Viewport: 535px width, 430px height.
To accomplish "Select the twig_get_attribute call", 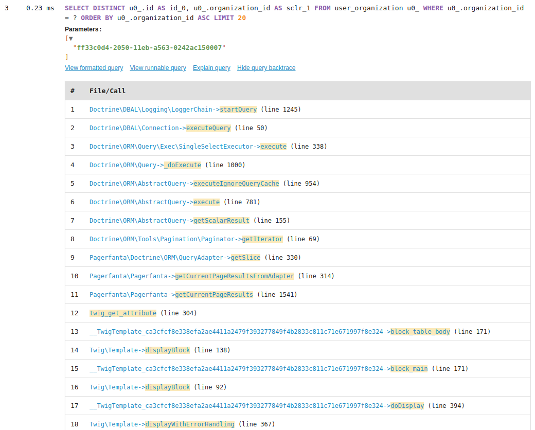I will tap(123, 313).
